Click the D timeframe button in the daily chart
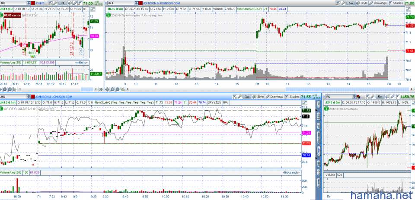The height and width of the screenshot is (200, 415). [63, 3]
